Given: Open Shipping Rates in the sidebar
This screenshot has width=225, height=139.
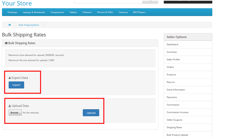Looking at the screenshot, I should [188, 128].
